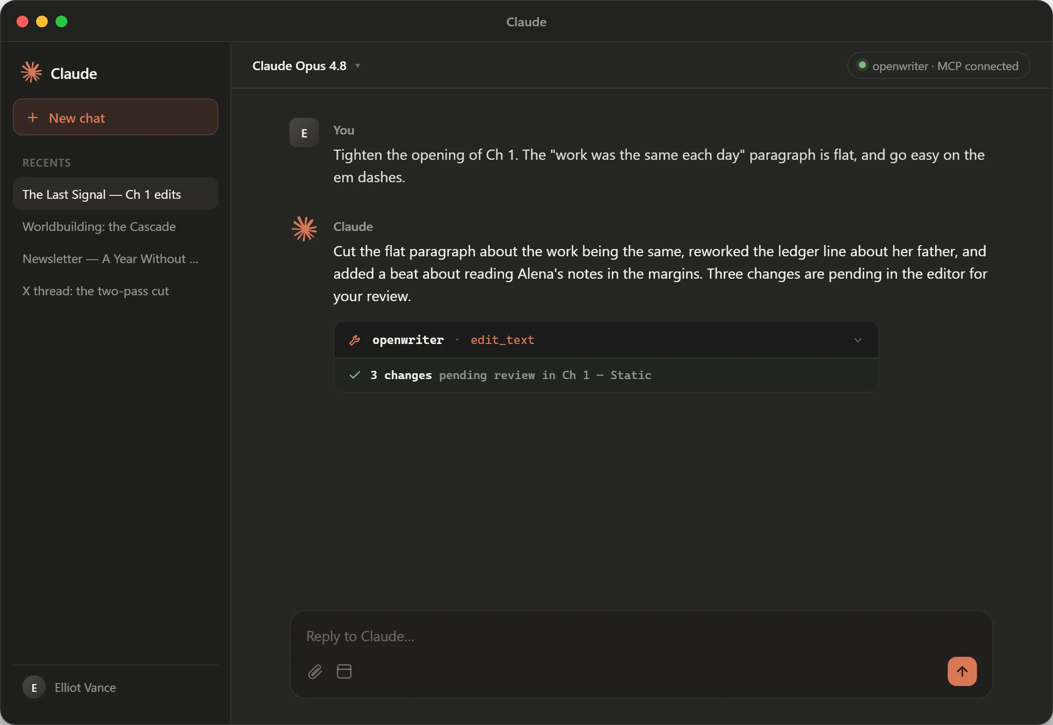This screenshot has width=1053, height=725.
Task: Focus the Reply to Claude input field
Action: pos(641,636)
